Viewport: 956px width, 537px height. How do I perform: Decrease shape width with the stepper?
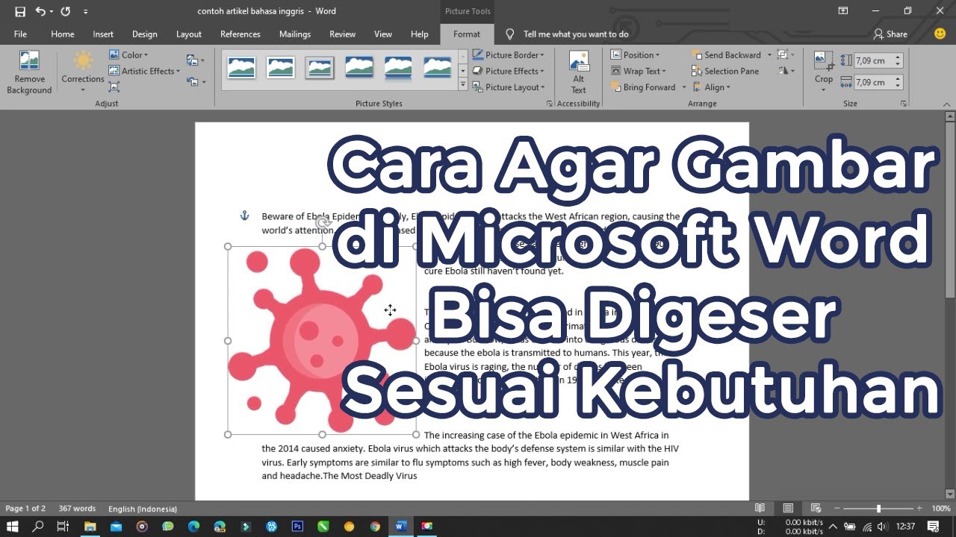click(x=898, y=86)
